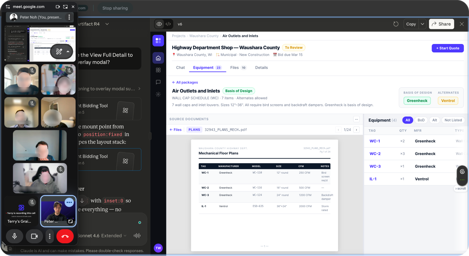Filter equipment by All

click(408, 120)
